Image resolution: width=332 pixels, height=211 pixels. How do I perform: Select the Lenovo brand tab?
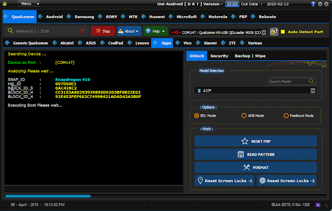point(142,43)
